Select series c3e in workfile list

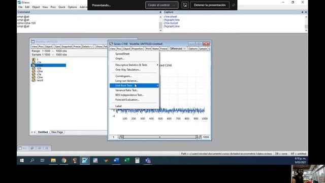click(39, 74)
